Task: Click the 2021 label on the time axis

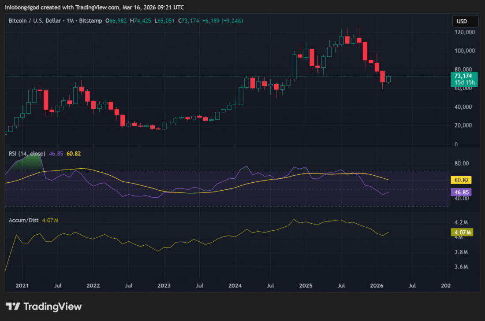Action: pyautogui.click(x=22, y=285)
